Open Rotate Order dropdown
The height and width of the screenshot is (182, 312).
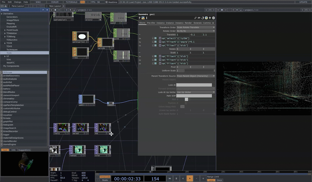coord(196,31)
